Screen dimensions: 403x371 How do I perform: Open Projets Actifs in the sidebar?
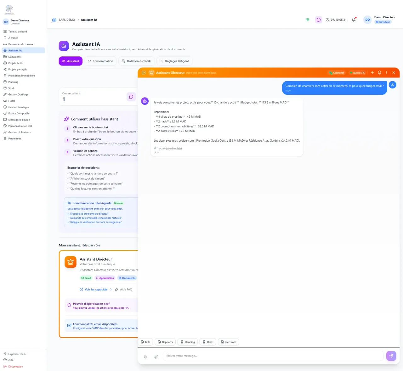click(x=23, y=63)
